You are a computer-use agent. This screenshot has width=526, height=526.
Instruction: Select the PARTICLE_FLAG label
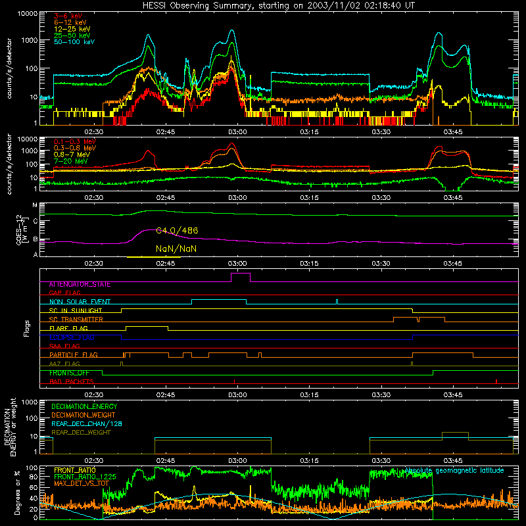pyautogui.click(x=73, y=354)
